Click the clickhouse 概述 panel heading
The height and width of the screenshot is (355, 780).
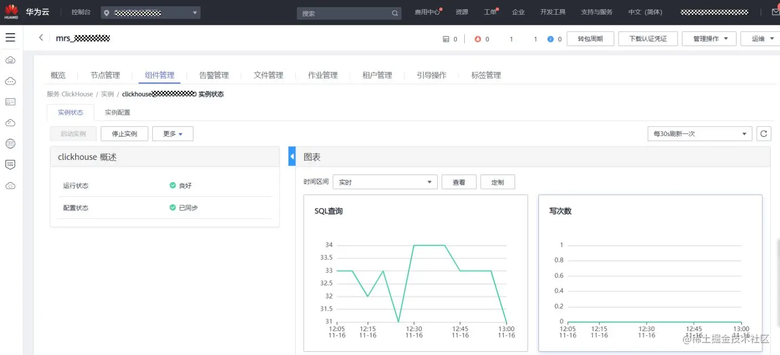pos(87,157)
